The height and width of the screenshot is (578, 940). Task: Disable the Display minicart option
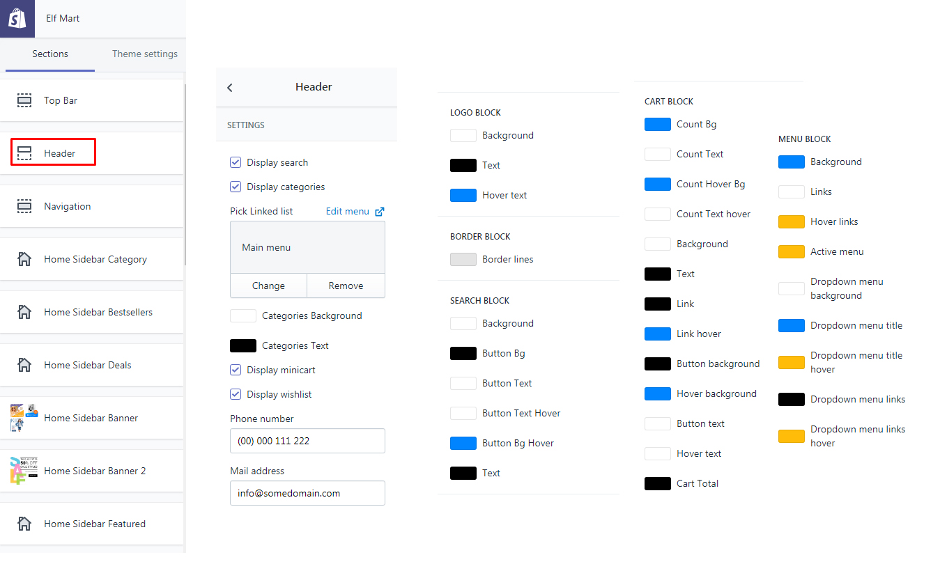tap(236, 370)
